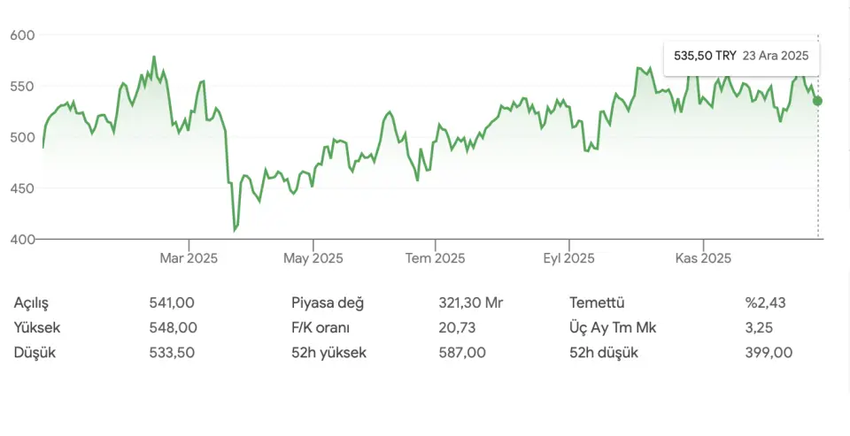Click the Piyasa değ label
The image size is (850, 436).
click(x=328, y=302)
